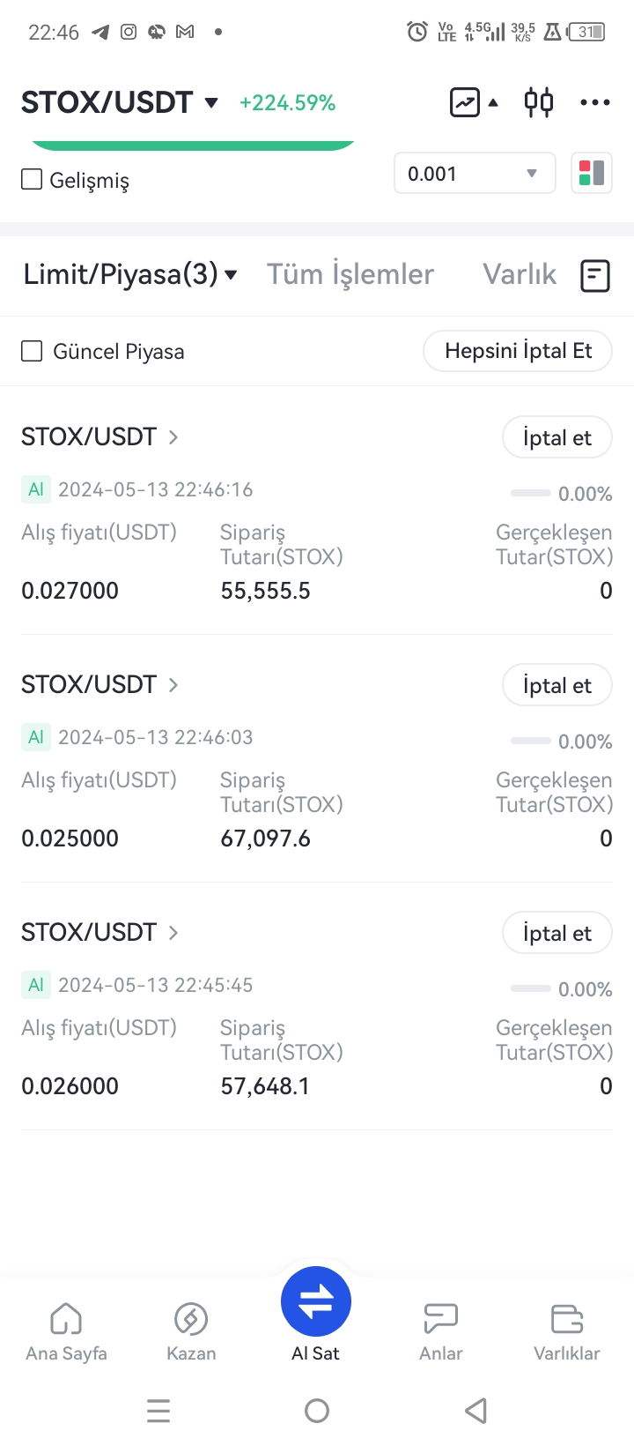
Task: Enable the Gelişmiş checkbox
Action: pos(32,179)
